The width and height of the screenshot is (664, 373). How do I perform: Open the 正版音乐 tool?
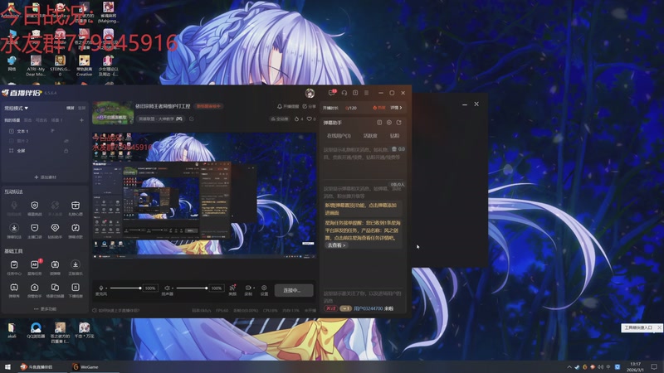coord(76,267)
